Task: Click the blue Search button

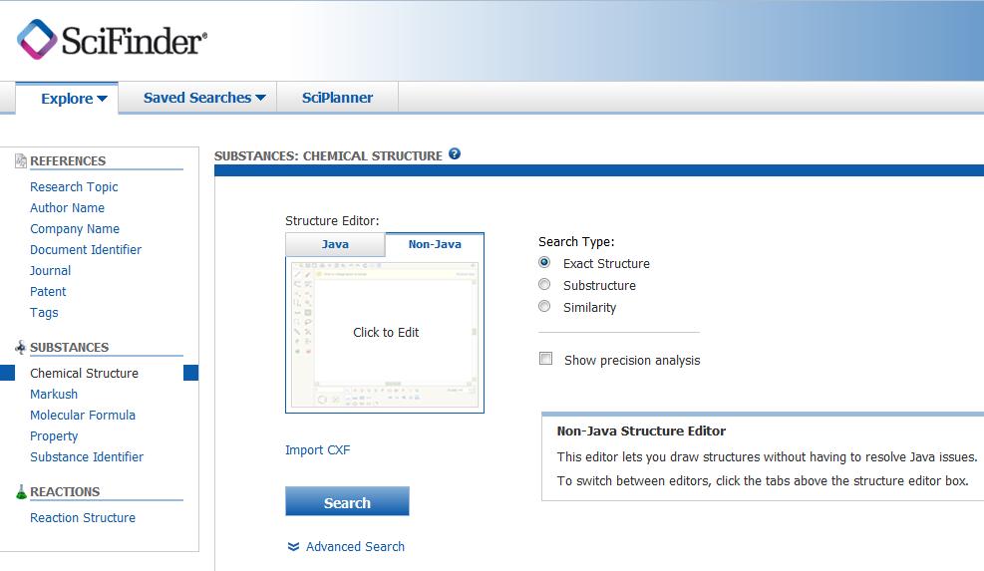Action: coord(347,501)
